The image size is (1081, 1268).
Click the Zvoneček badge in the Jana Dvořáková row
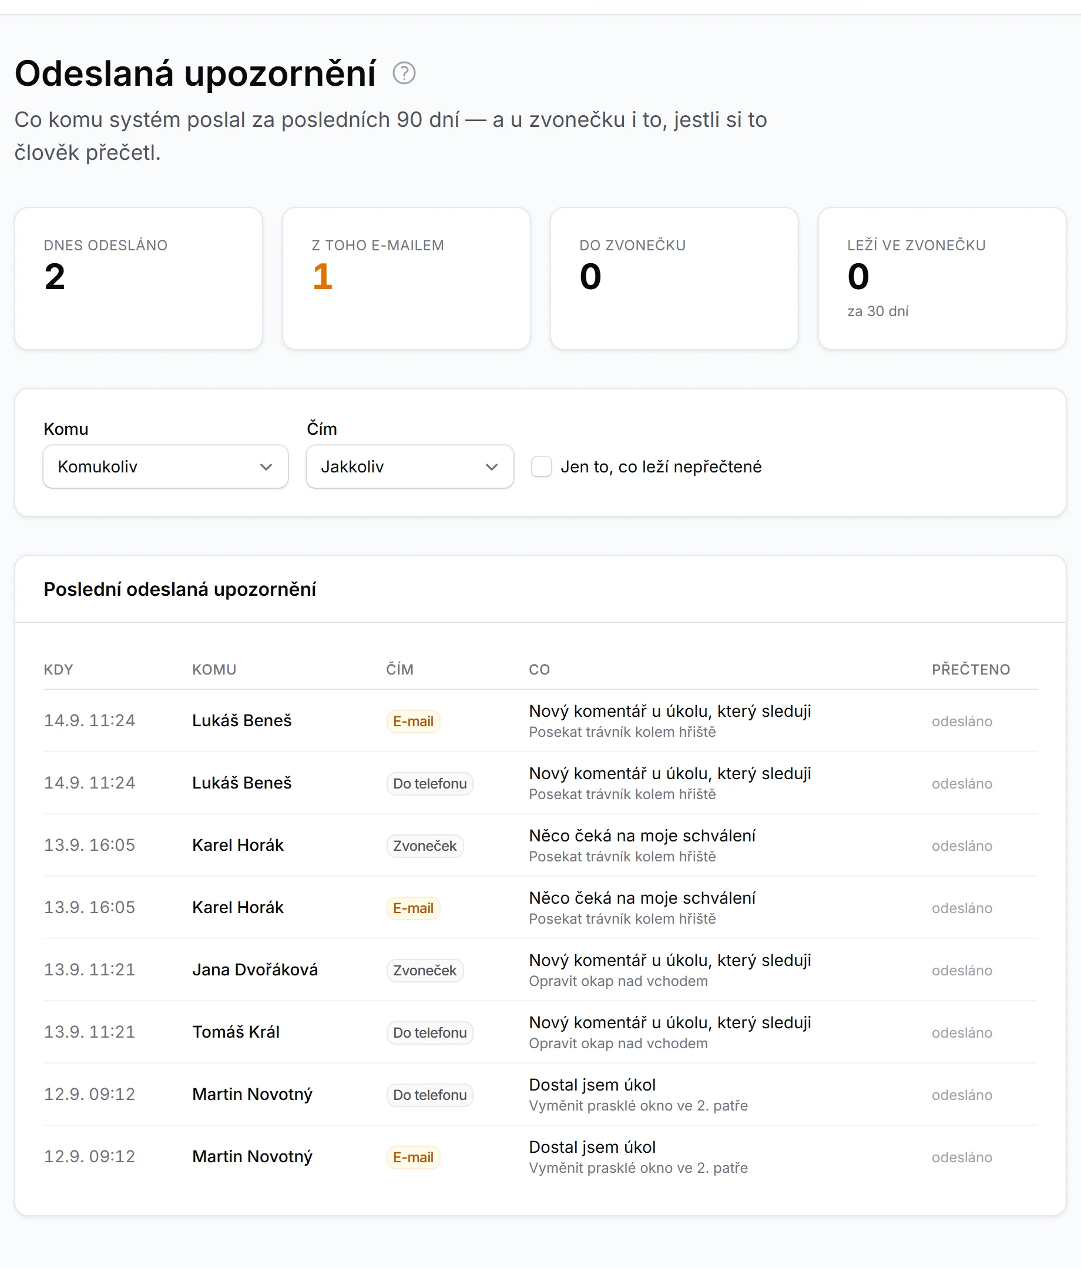[x=425, y=971]
